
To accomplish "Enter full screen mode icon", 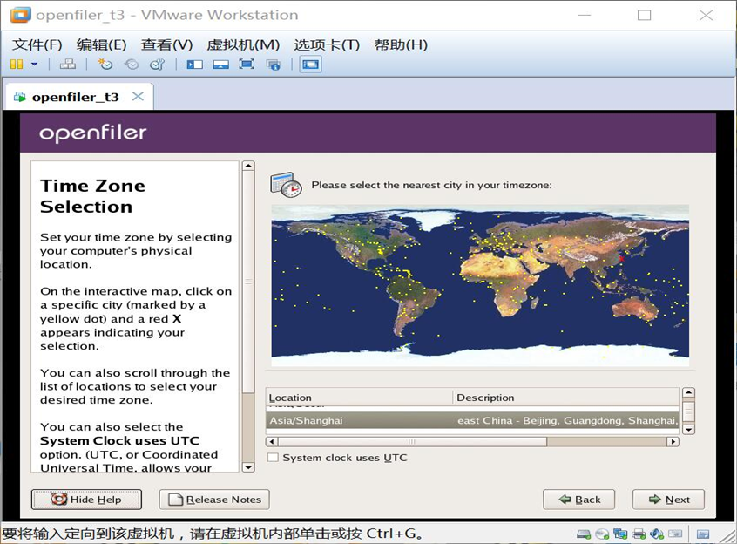I will click(247, 64).
